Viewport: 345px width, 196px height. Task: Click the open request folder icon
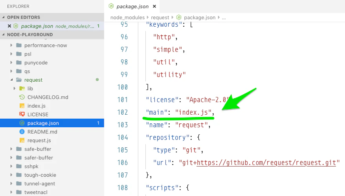[x=19, y=80]
